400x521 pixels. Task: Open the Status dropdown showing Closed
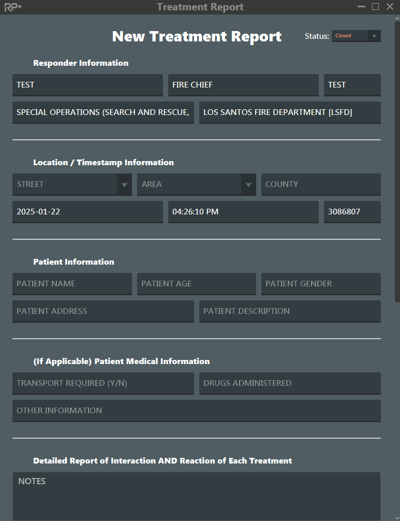tap(355, 36)
